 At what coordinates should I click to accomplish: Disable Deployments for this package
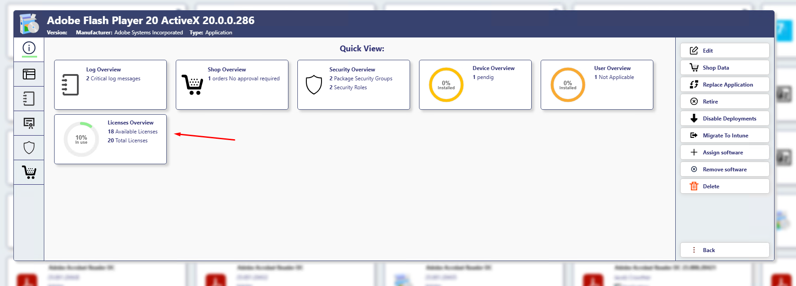tap(724, 119)
